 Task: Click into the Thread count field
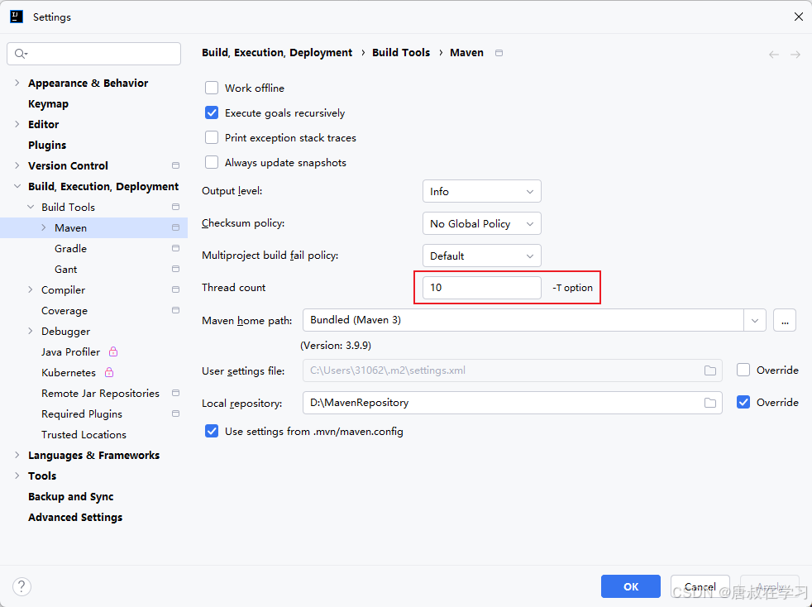coord(481,288)
